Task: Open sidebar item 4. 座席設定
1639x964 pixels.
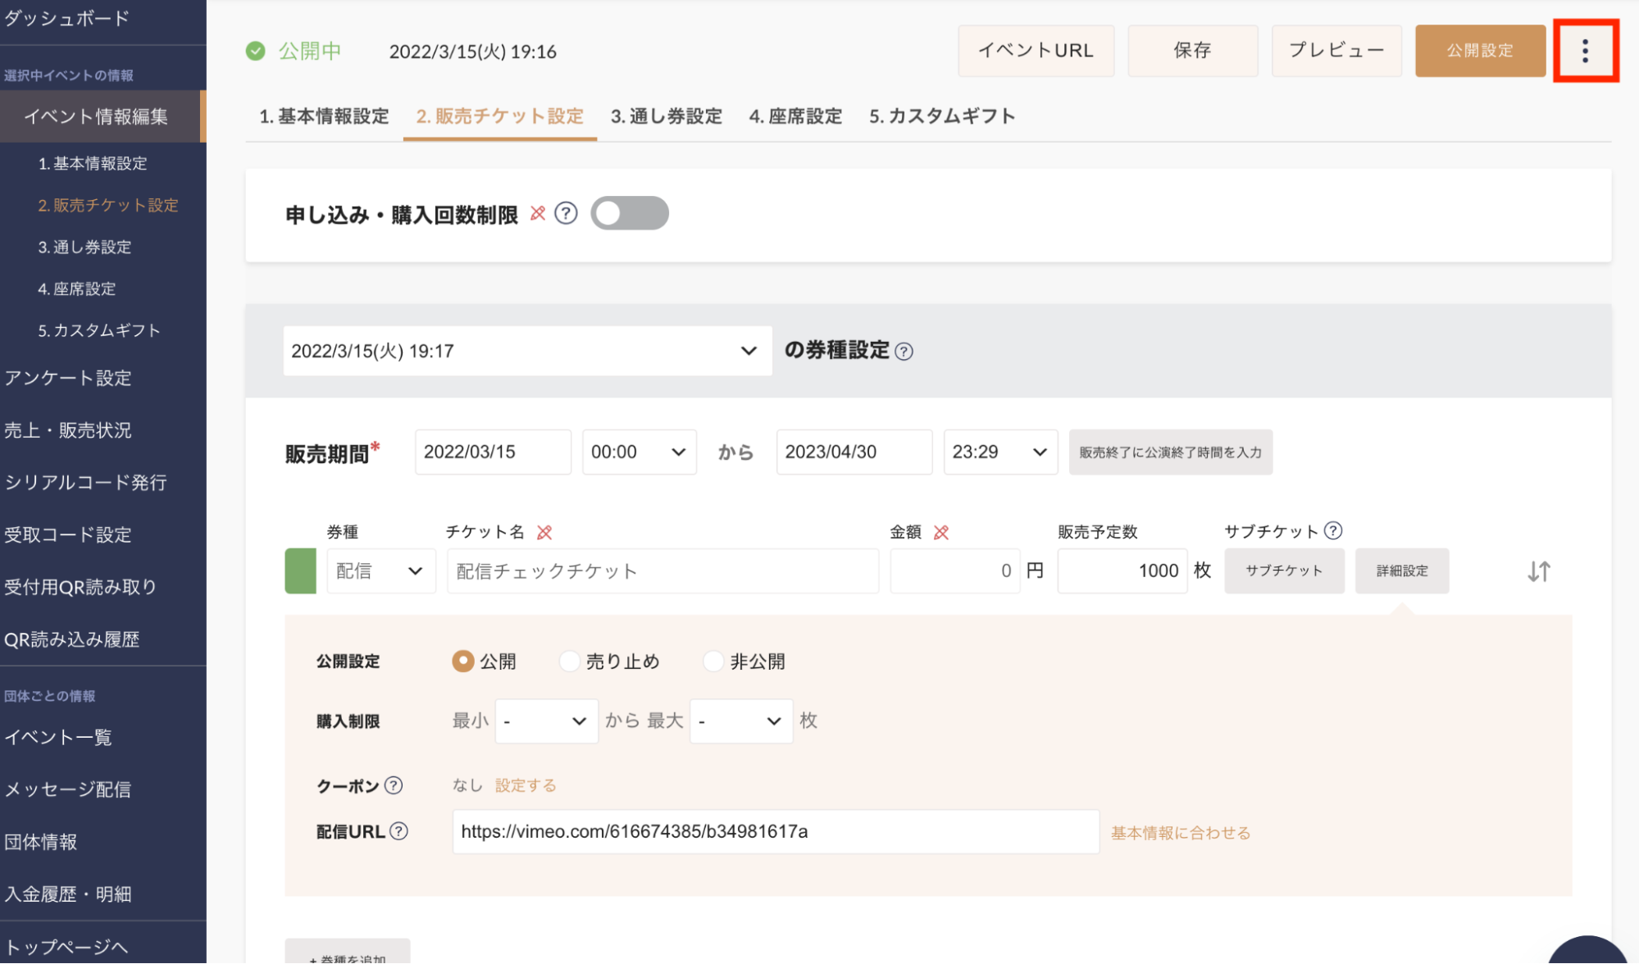Action: coord(77,289)
